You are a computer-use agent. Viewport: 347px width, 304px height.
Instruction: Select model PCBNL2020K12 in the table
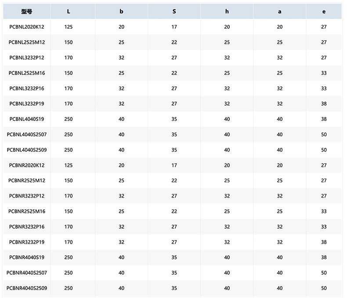point(27,27)
